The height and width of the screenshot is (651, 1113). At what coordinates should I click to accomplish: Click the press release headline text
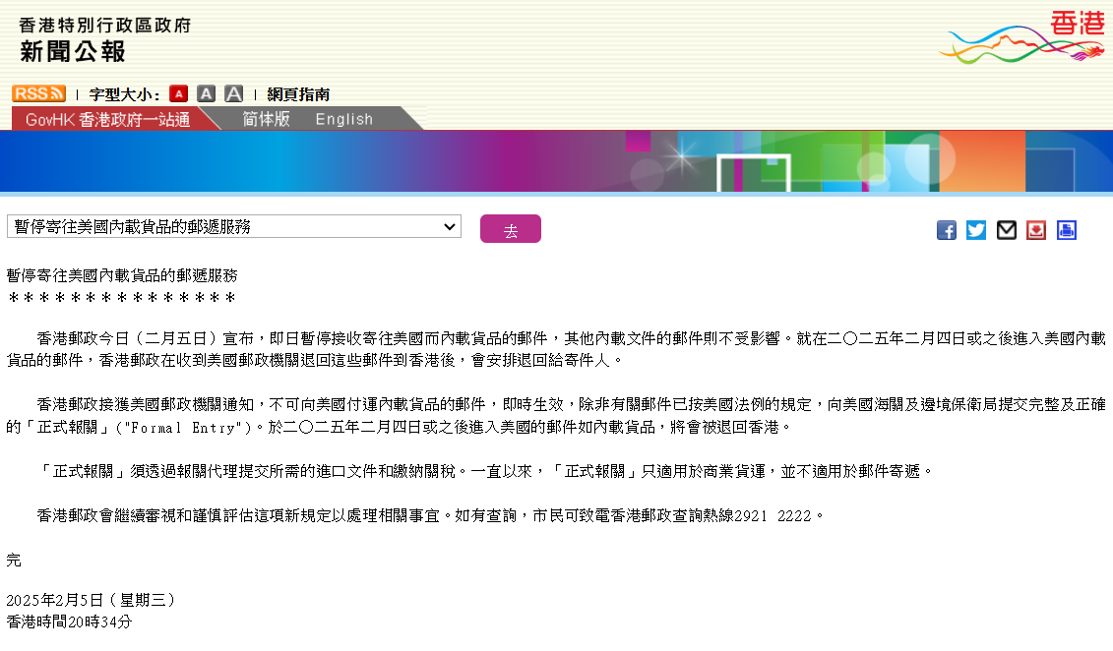point(122,276)
